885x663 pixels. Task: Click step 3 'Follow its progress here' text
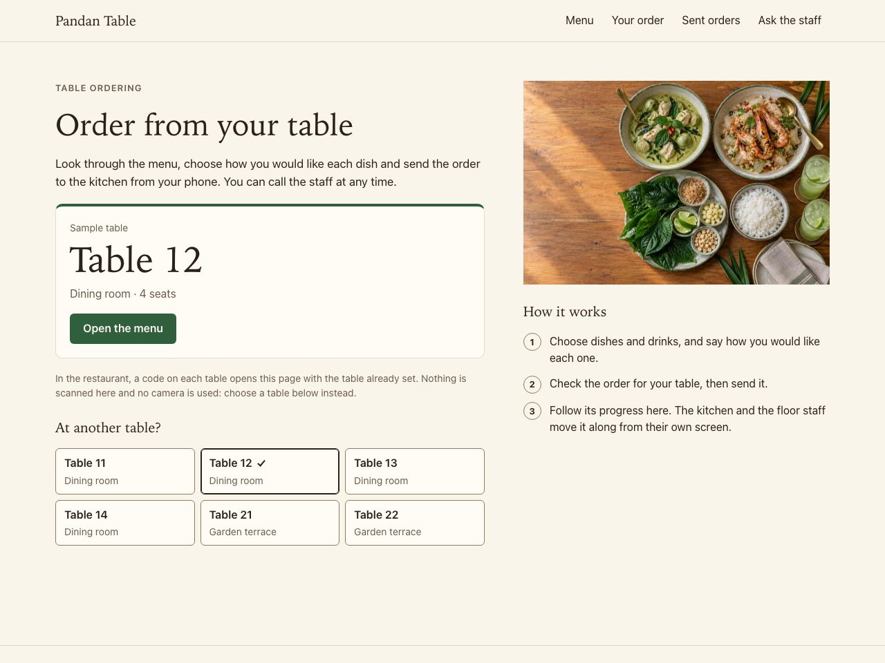687,419
